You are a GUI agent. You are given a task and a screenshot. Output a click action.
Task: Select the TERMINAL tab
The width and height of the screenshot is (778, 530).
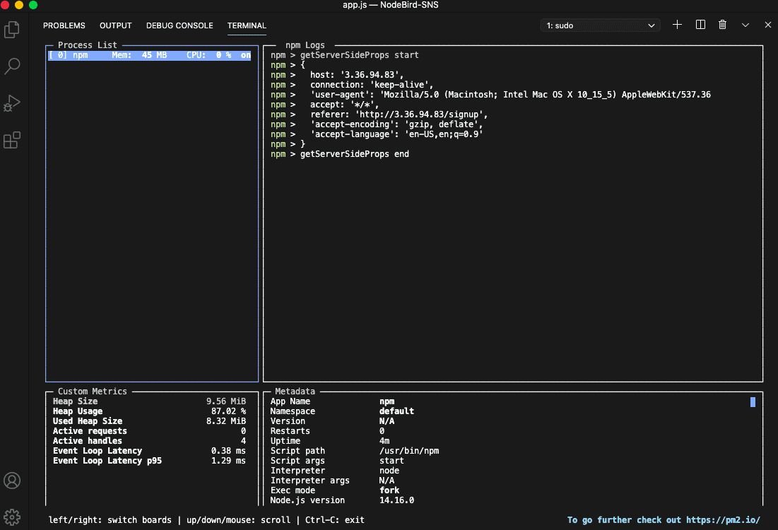click(247, 25)
